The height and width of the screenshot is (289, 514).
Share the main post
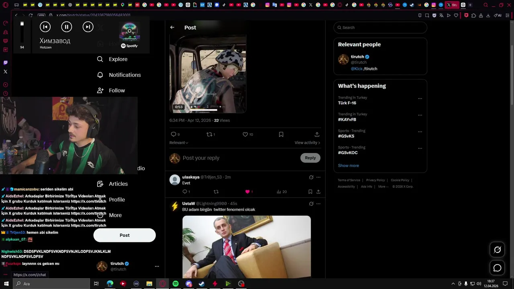pos(317,134)
